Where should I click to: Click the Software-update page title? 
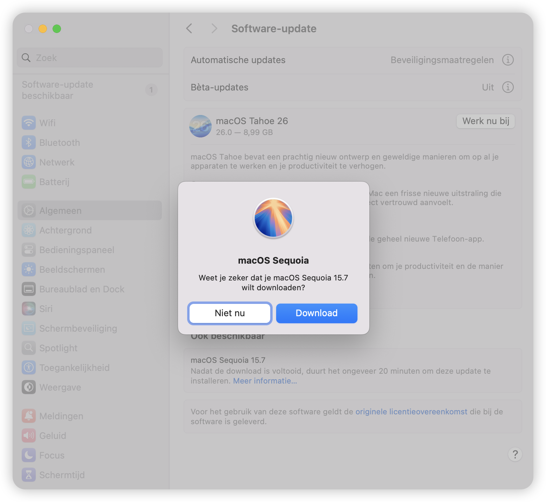[x=274, y=28]
